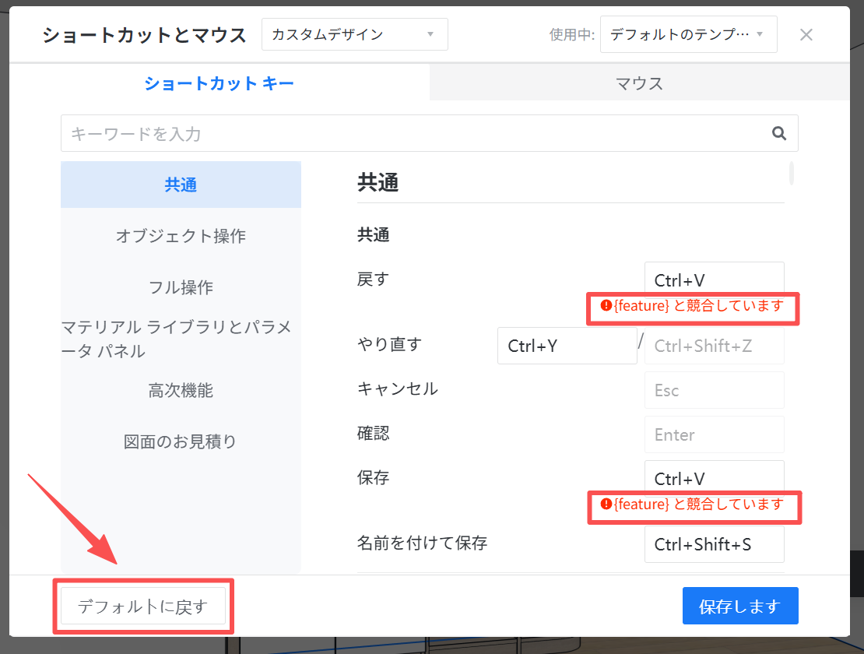Open the デフォルトのテンプ… template dropdown

688,34
